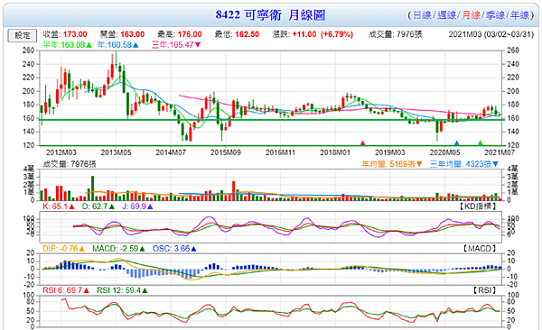Switch to 週線 weekly chart

pos(446,15)
